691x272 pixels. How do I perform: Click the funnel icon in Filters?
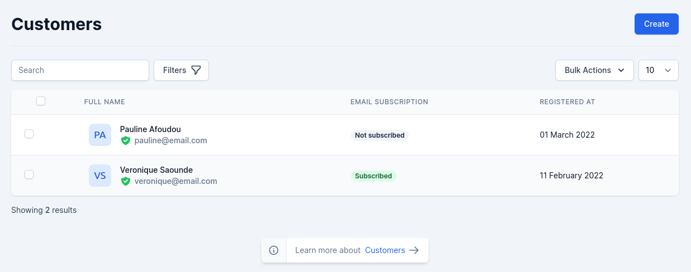click(196, 70)
